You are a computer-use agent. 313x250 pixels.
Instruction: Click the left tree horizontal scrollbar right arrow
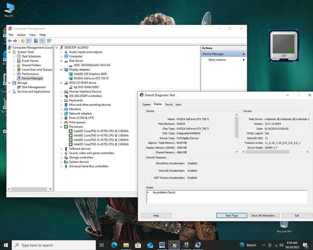[x=50, y=189]
